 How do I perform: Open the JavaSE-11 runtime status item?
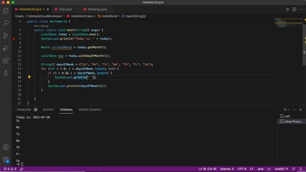click(281, 169)
